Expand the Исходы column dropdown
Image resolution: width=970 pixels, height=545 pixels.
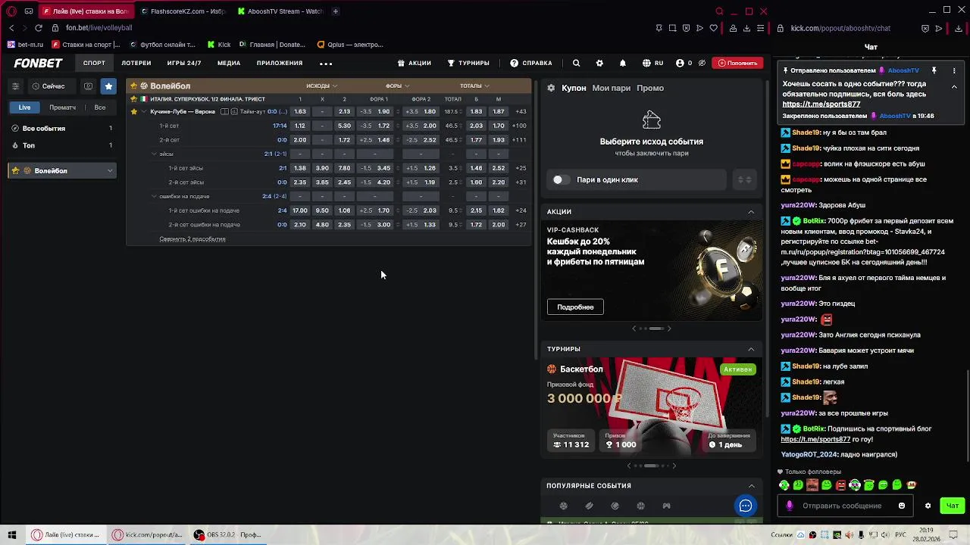click(321, 86)
